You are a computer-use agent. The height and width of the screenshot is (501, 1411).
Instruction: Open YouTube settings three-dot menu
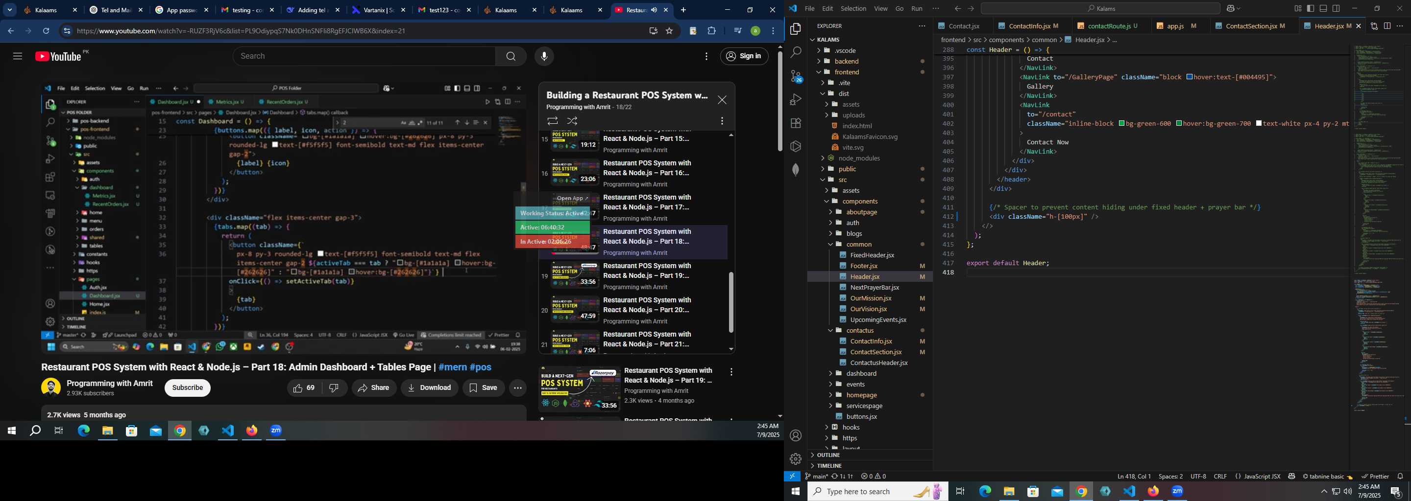[x=706, y=56]
